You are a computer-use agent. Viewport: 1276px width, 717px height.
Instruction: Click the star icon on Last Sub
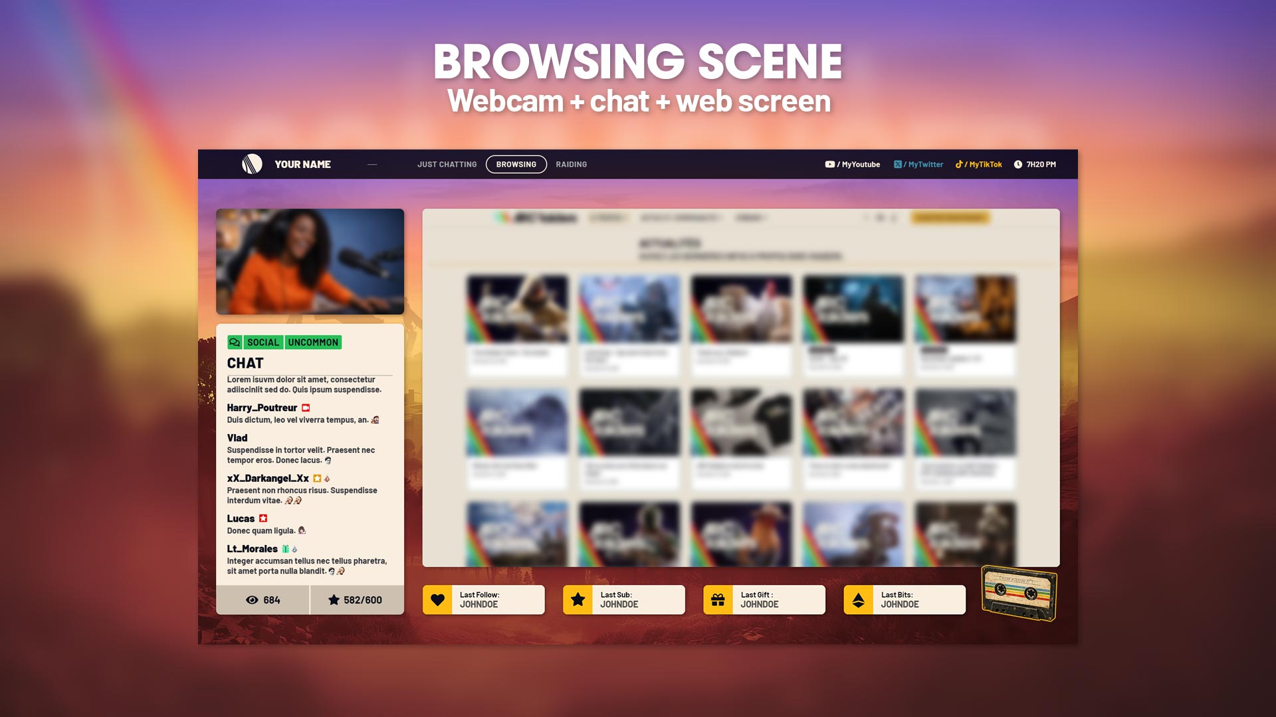[x=578, y=600]
